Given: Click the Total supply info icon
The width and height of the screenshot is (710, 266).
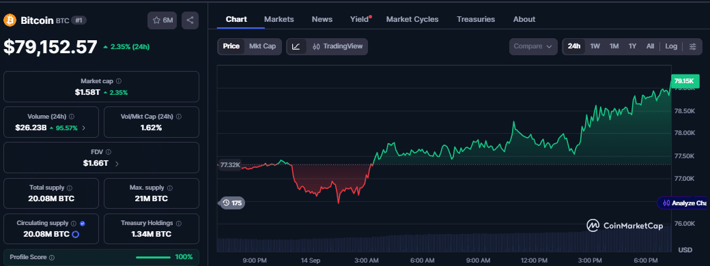Looking at the screenshot, I should [x=69, y=188].
